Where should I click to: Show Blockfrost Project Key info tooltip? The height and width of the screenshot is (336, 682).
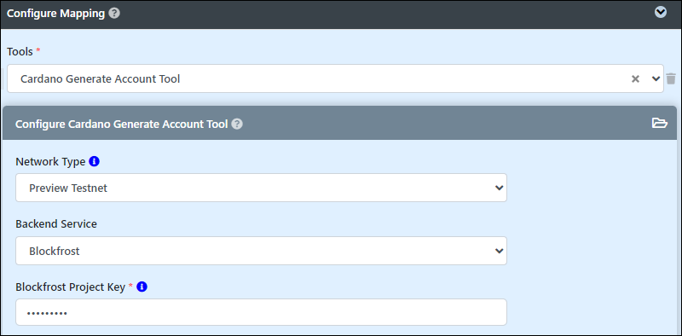[142, 287]
